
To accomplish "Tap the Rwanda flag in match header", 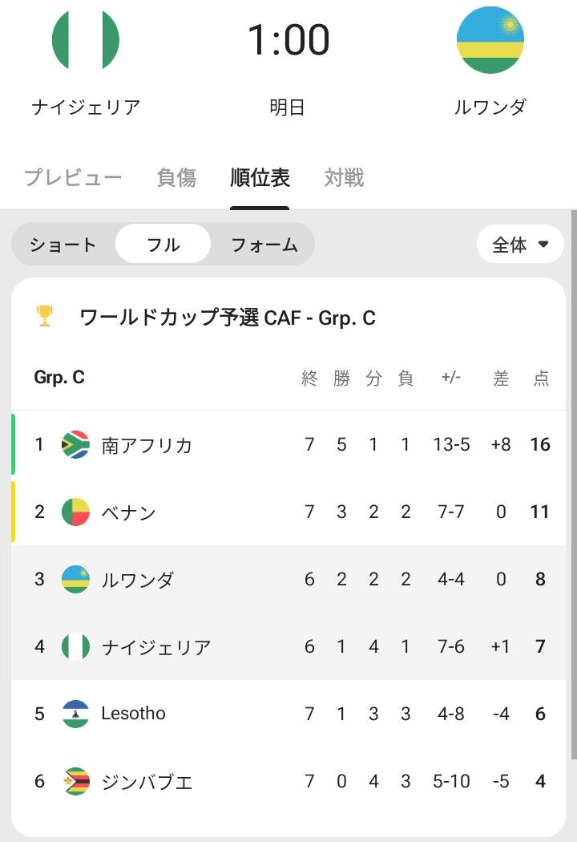I will tap(490, 39).
